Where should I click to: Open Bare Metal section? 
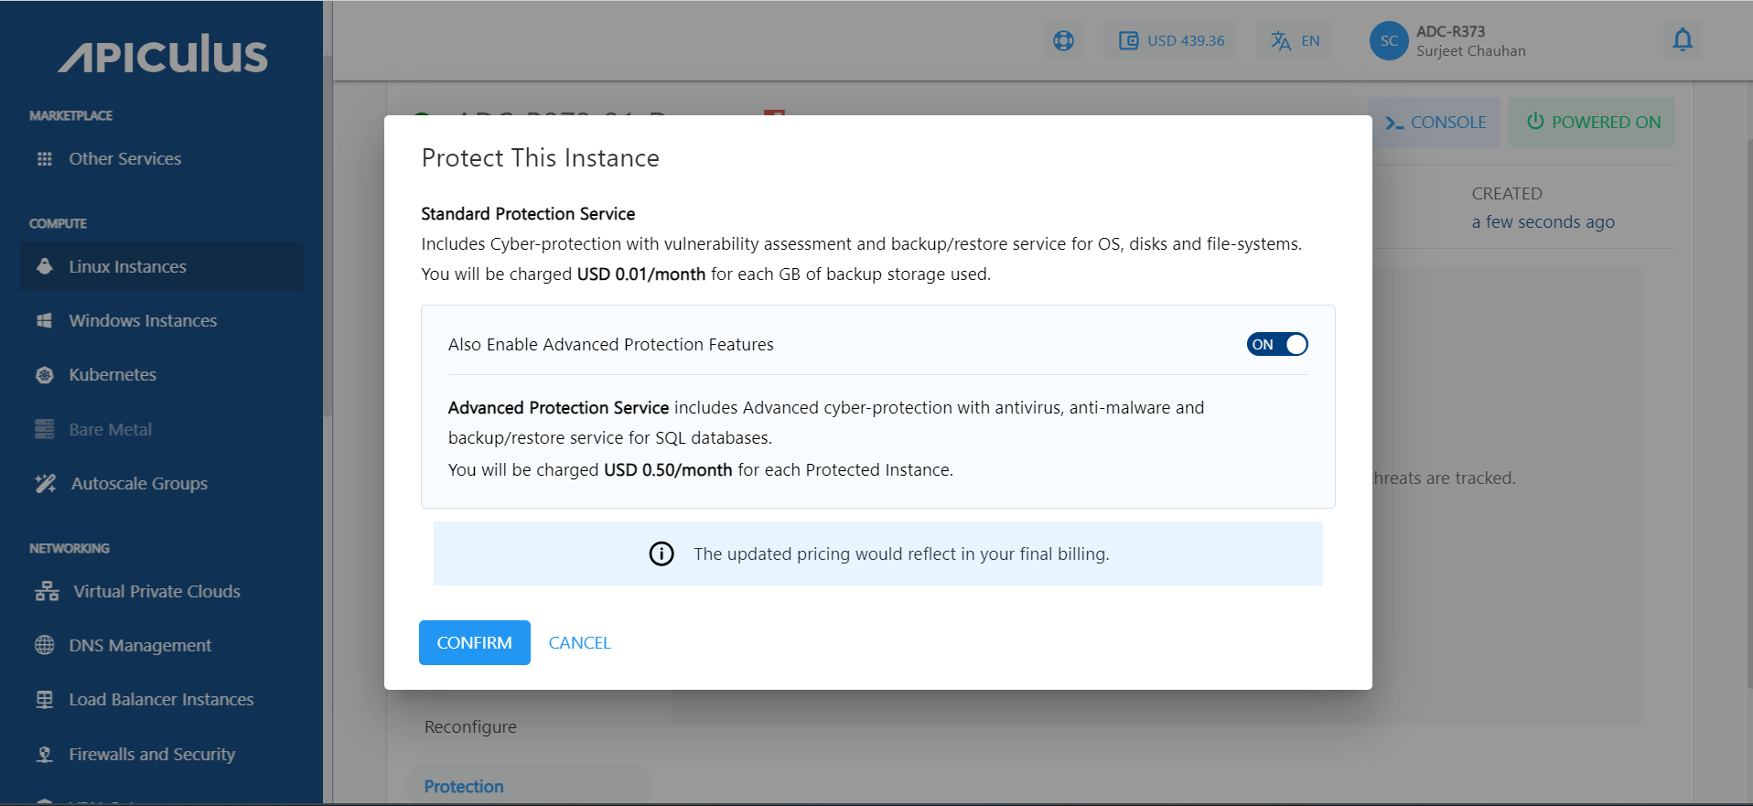110,429
